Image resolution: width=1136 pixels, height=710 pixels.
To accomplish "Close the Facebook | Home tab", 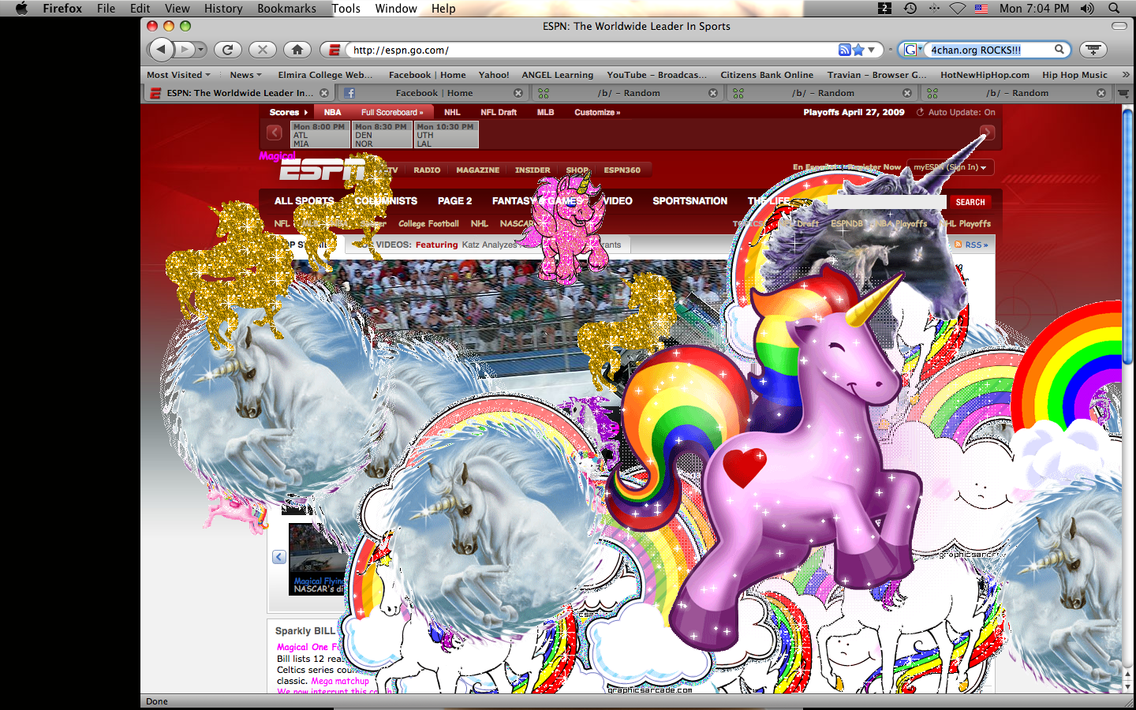I will point(518,93).
